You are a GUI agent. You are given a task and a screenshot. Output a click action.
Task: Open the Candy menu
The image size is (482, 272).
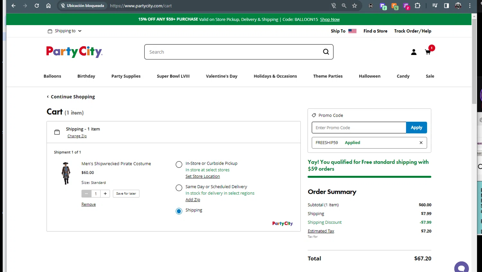[x=403, y=76]
